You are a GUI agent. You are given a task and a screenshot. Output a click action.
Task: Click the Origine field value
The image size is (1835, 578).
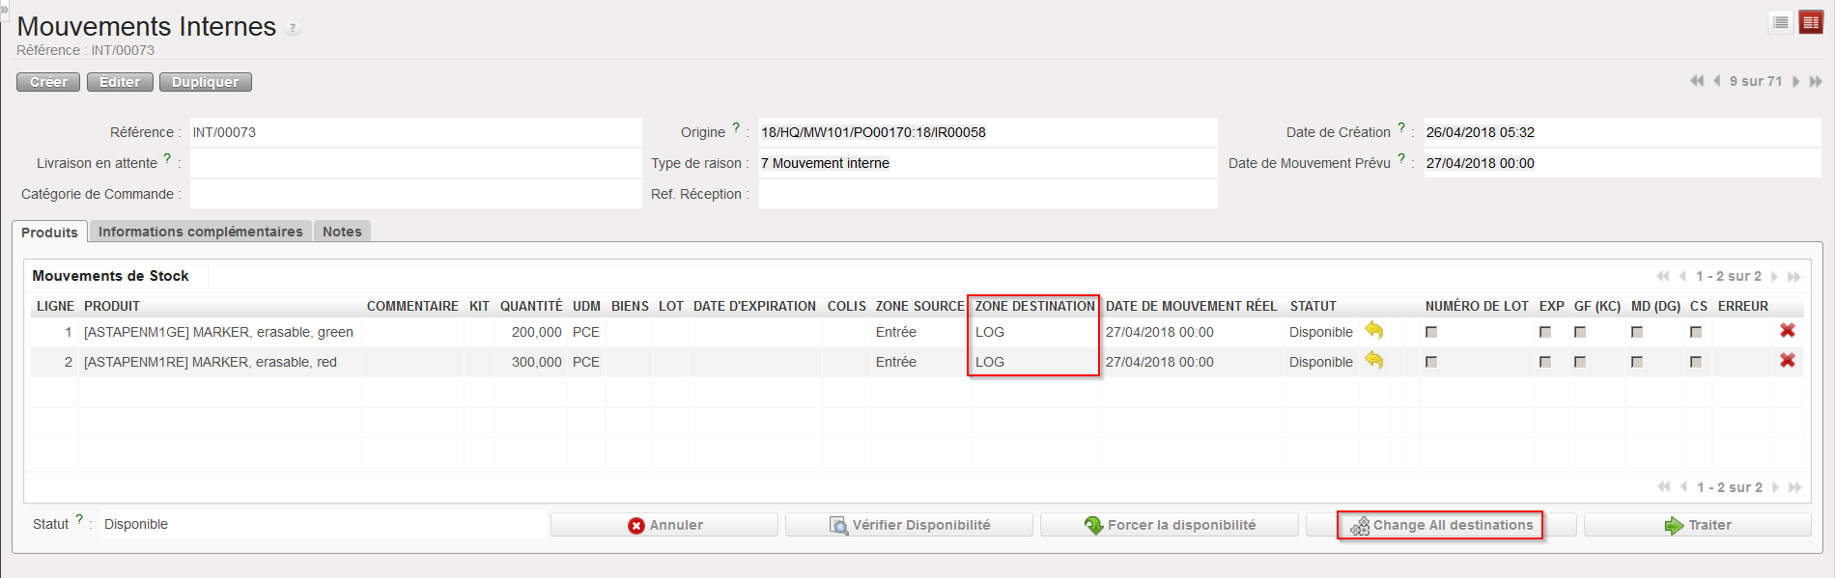(x=988, y=132)
